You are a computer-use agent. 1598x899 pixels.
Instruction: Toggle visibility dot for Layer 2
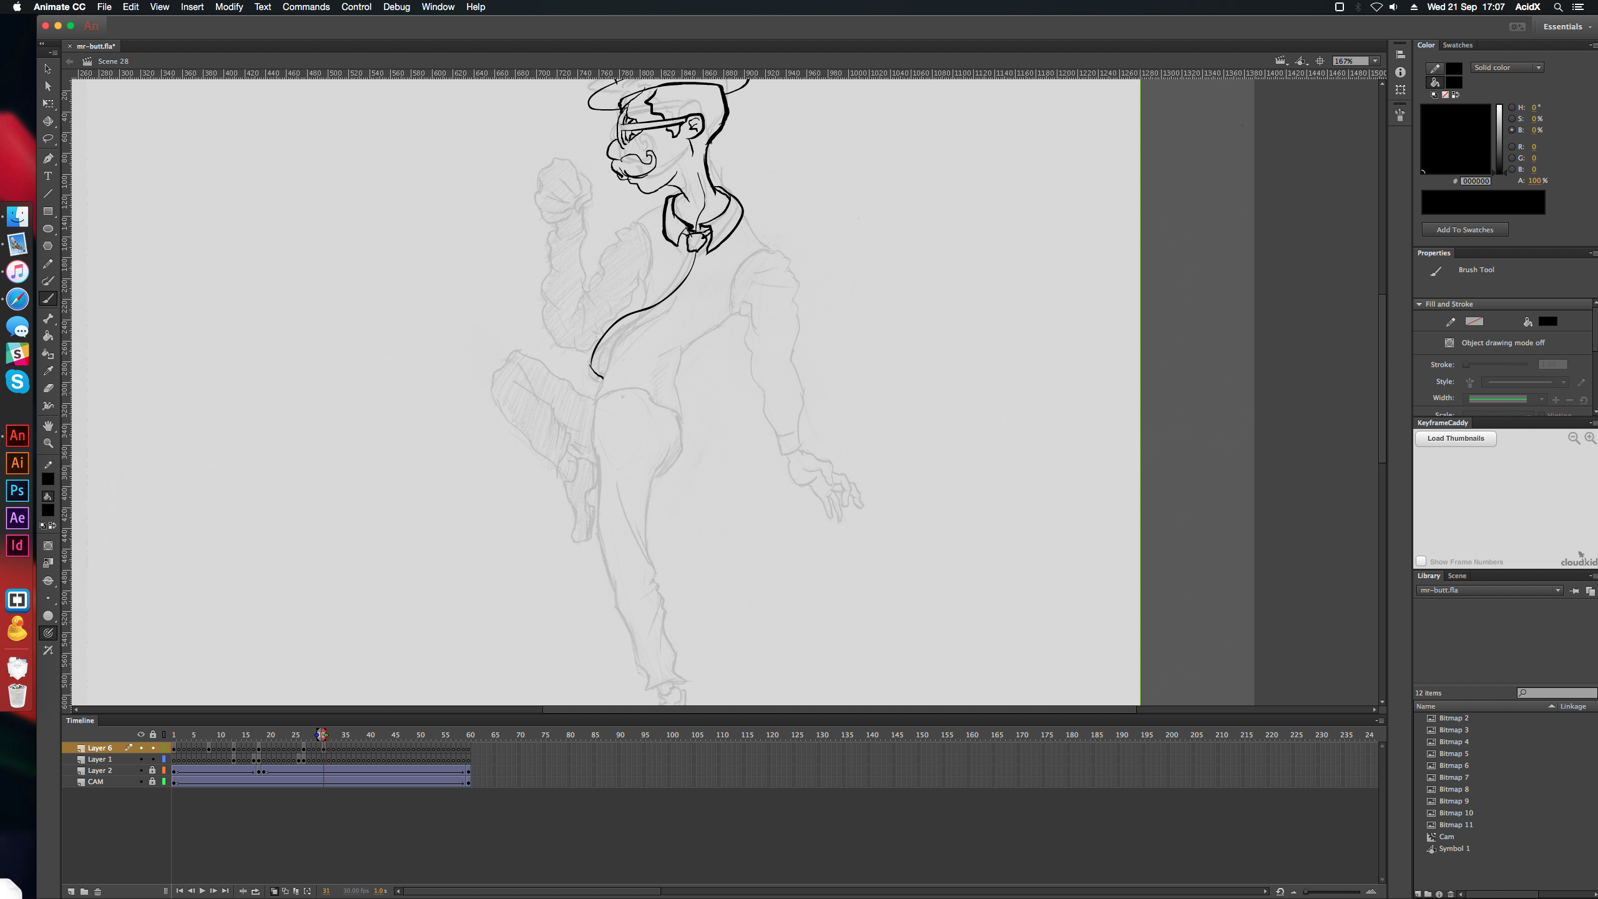(x=141, y=770)
